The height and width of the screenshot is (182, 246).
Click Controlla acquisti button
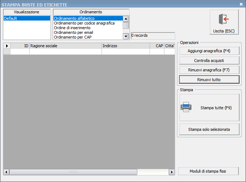[x=209, y=61]
